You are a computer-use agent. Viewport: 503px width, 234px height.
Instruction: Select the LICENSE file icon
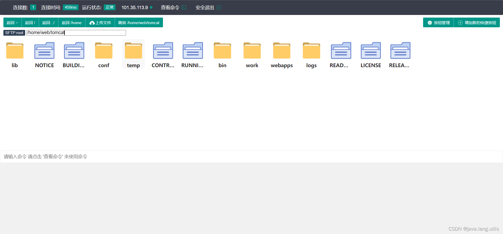coord(371,50)
